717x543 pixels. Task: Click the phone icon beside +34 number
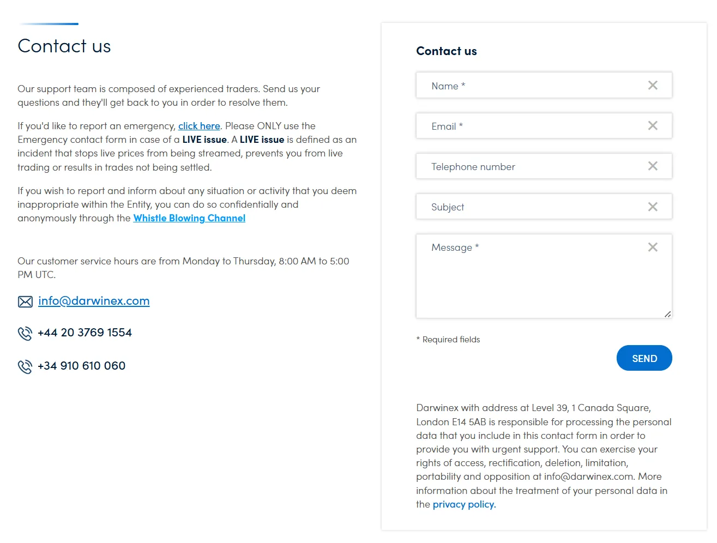(25, 366)
